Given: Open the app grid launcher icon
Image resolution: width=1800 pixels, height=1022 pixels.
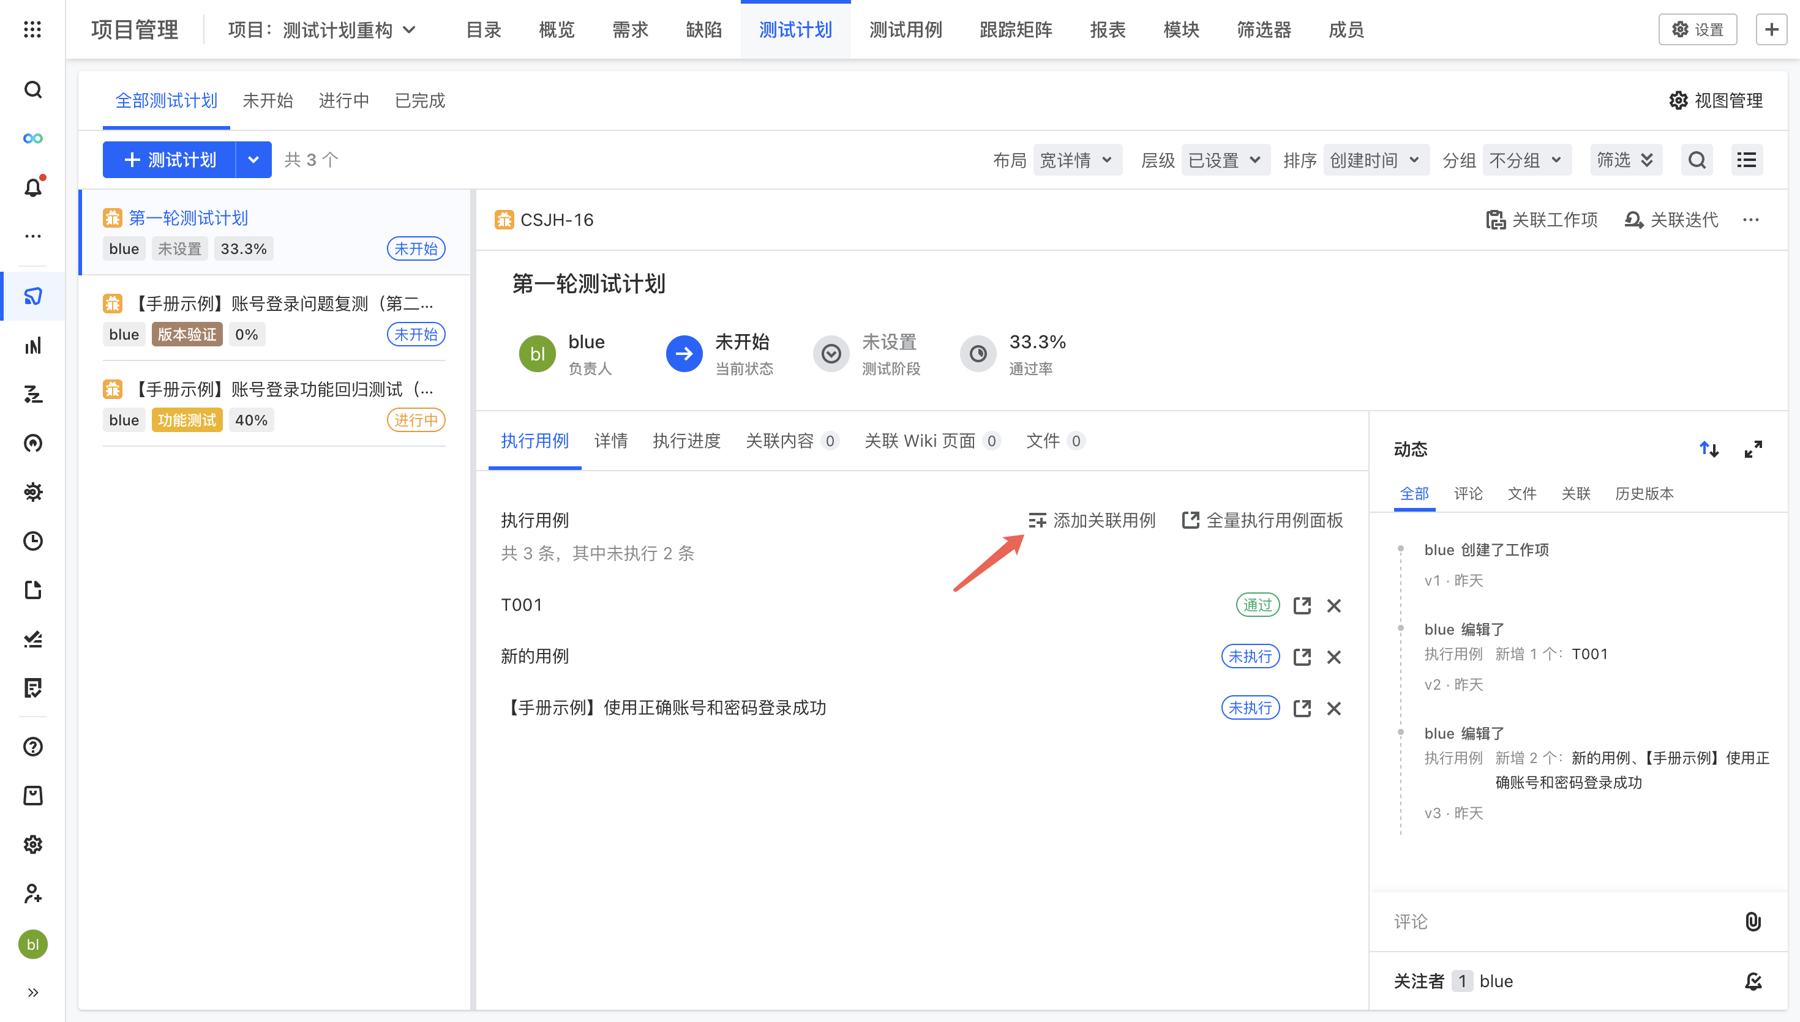Looking at the screenshot, I should (x=32, y=29).
